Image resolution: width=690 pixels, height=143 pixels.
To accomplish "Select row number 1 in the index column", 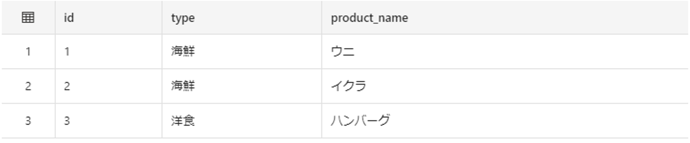I will pos(28,52).
